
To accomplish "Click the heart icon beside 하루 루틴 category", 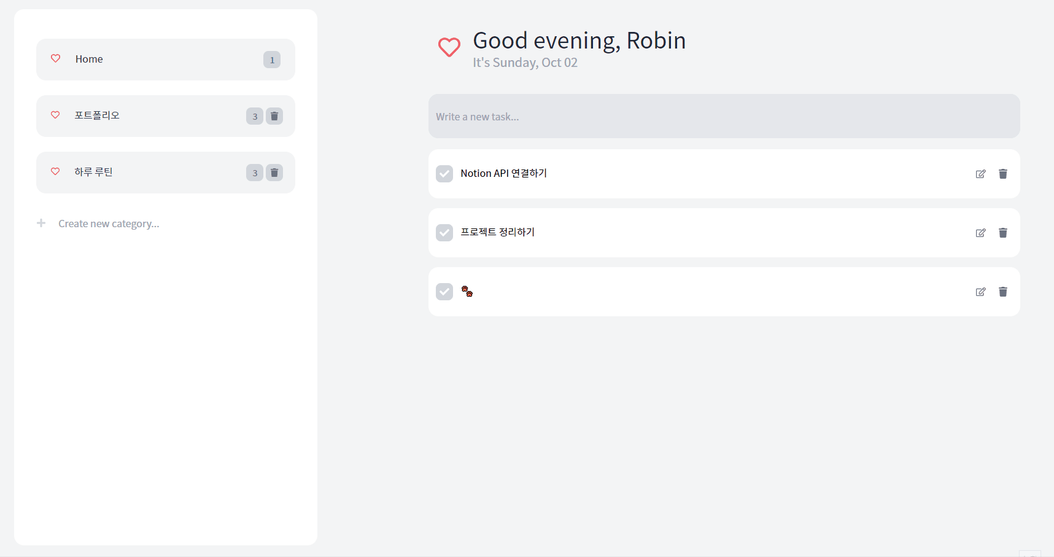I will tap(55, 172).
